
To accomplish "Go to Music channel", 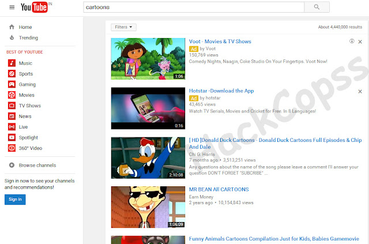I will 25,63.
